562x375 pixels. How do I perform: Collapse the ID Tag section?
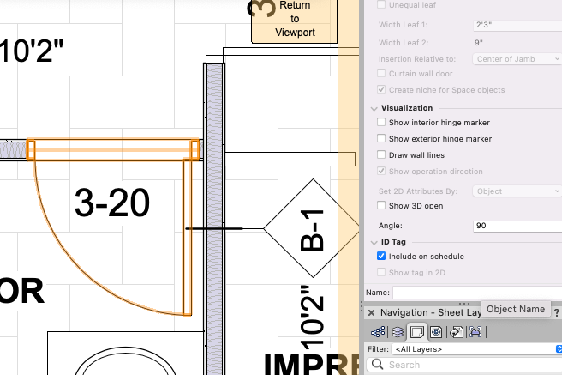click(x=374, y=242)
